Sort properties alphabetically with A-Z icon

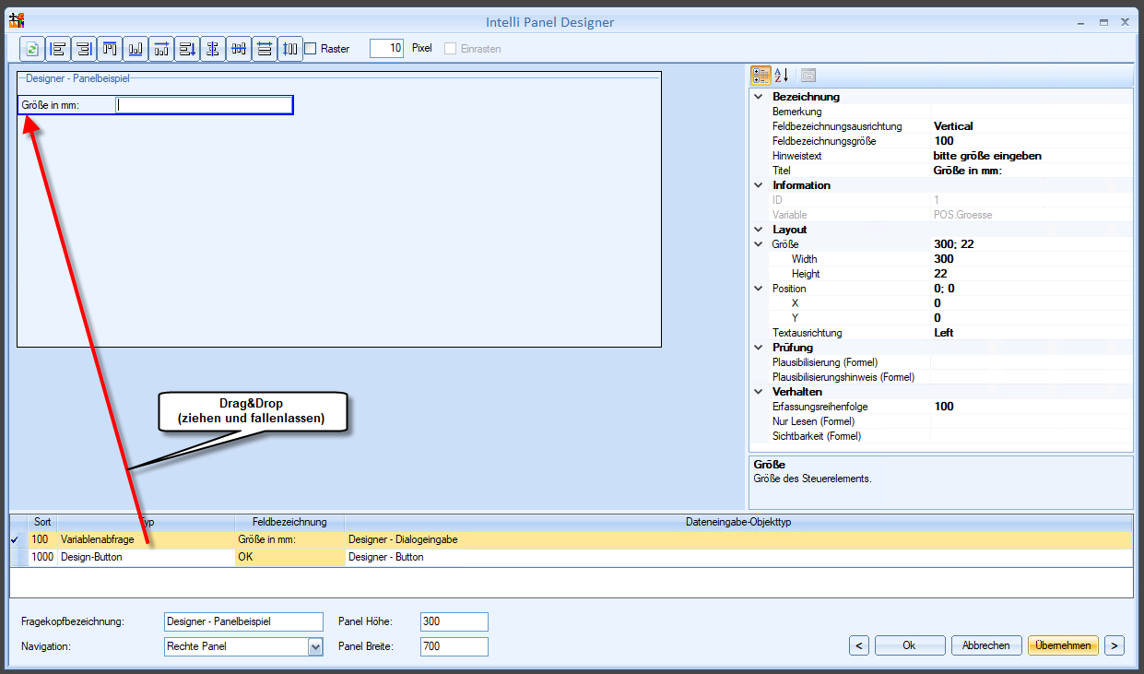click(x=781, y=76)
